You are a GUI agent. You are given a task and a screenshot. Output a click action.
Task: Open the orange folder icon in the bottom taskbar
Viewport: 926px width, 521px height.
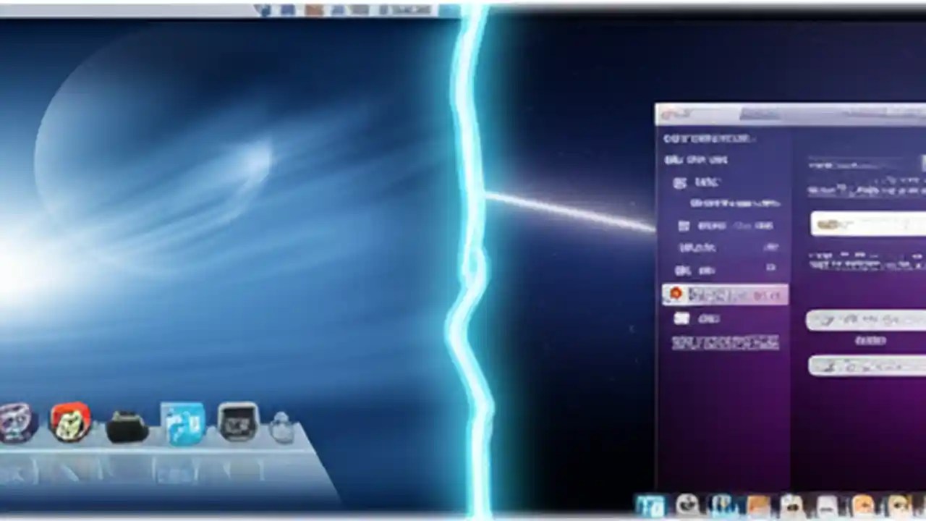pyautogui.click(x=757, y=504)
